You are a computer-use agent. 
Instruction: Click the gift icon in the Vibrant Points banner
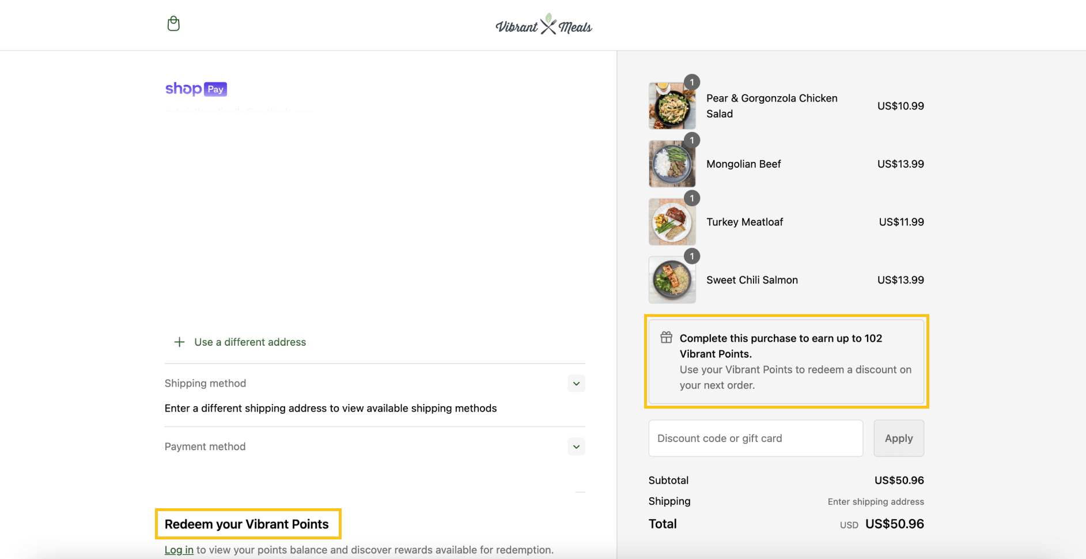coord(667,338)
